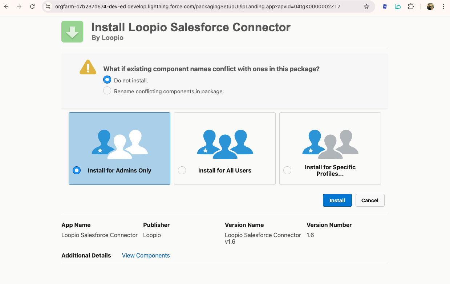
Task: Choose Rename conflicting components radio option
Action: pyautogui.click(x=107, y=91)
